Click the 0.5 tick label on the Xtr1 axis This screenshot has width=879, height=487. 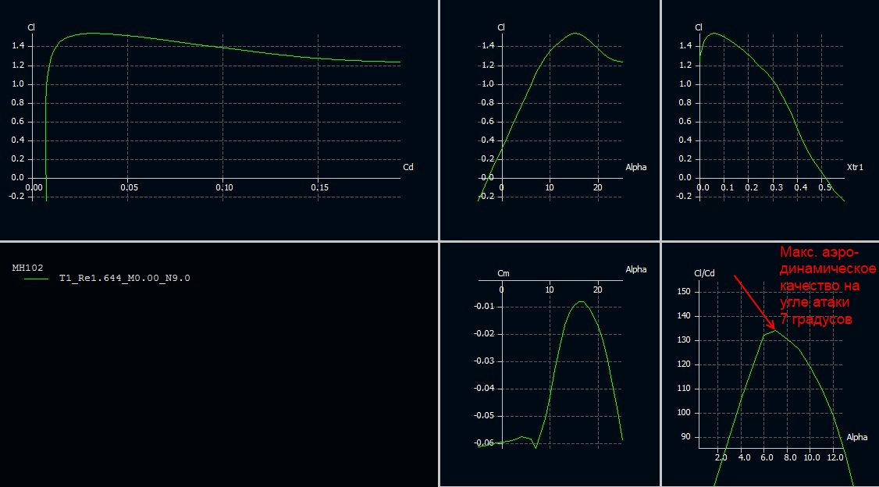pyautogui.click(x=824, y=188)
